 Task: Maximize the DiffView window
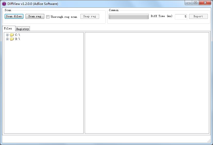click(195, 3)
